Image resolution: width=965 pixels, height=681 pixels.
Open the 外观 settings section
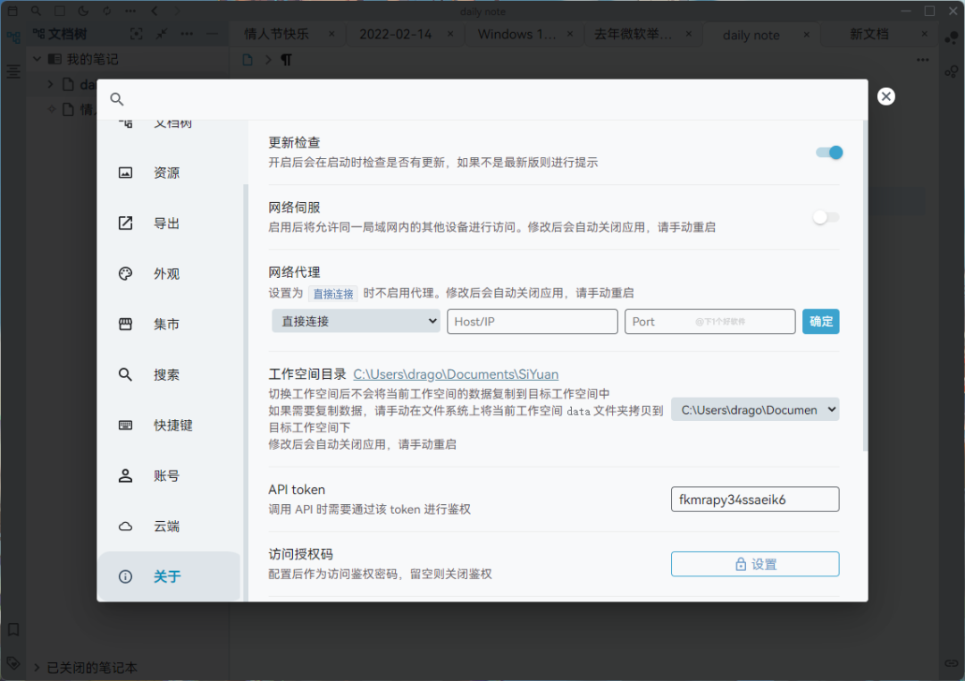pos(166,273)
